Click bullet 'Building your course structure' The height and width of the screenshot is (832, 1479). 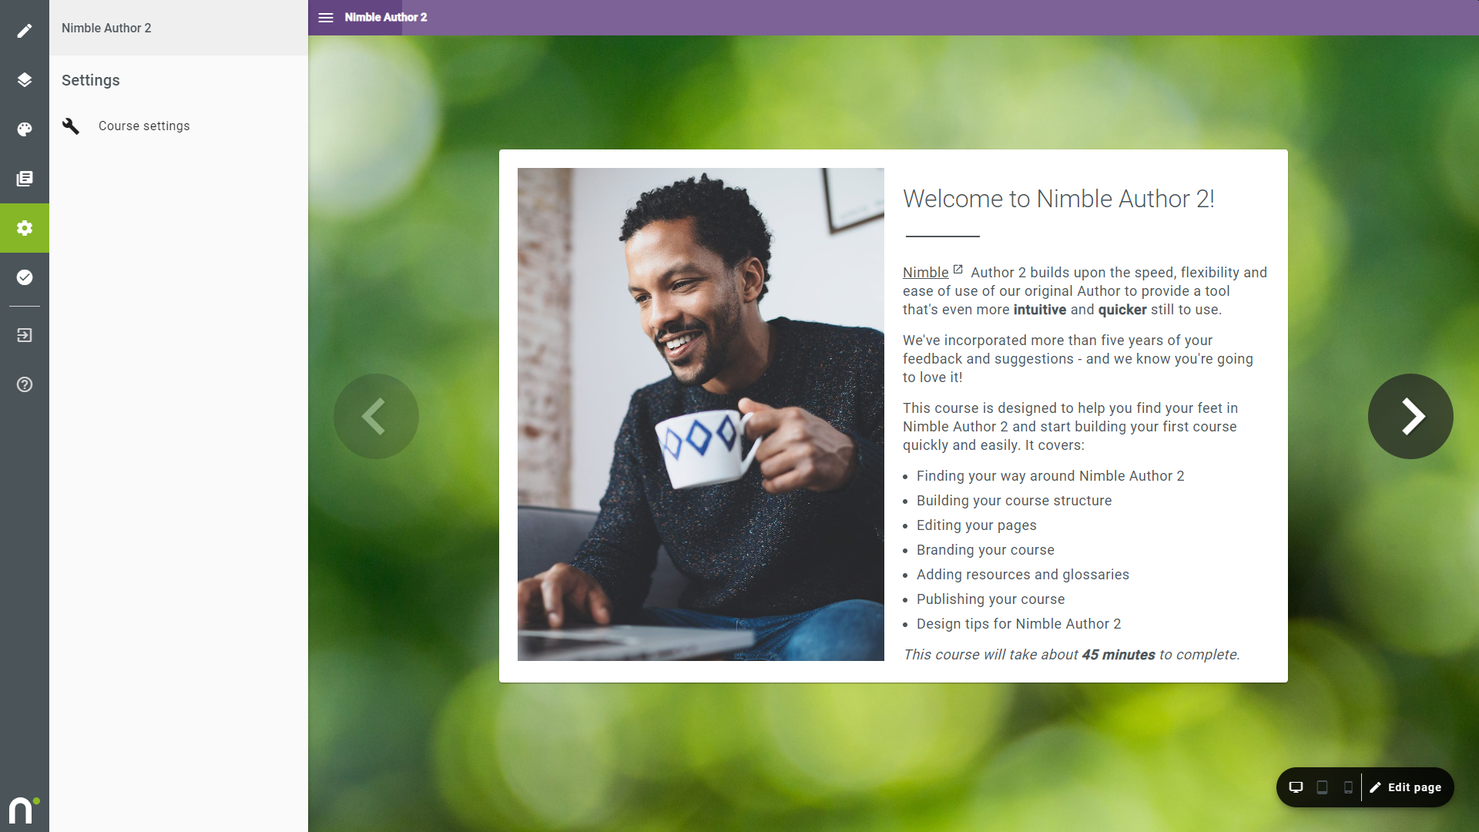click(1014, 501)
